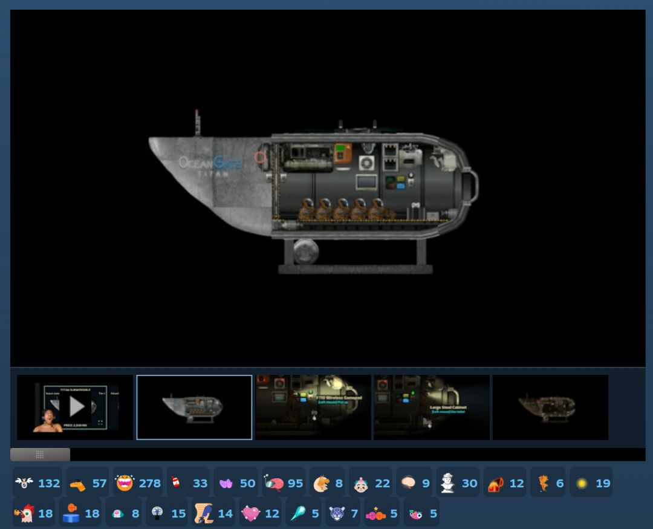This screenshot has height=529, width=653.
Task: Click the teal comet award with 5
Action: (x=304, y=513)
